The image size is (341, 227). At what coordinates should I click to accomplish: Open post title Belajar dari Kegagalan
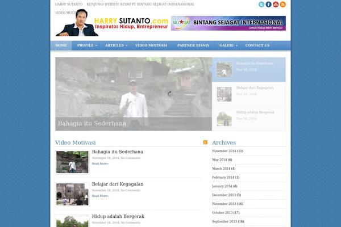tap(118, 184)
